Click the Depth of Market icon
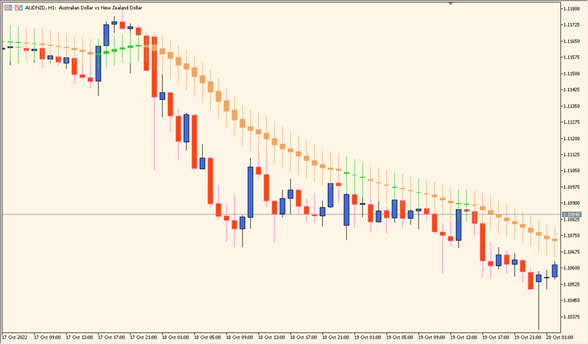 click(18, 8)
